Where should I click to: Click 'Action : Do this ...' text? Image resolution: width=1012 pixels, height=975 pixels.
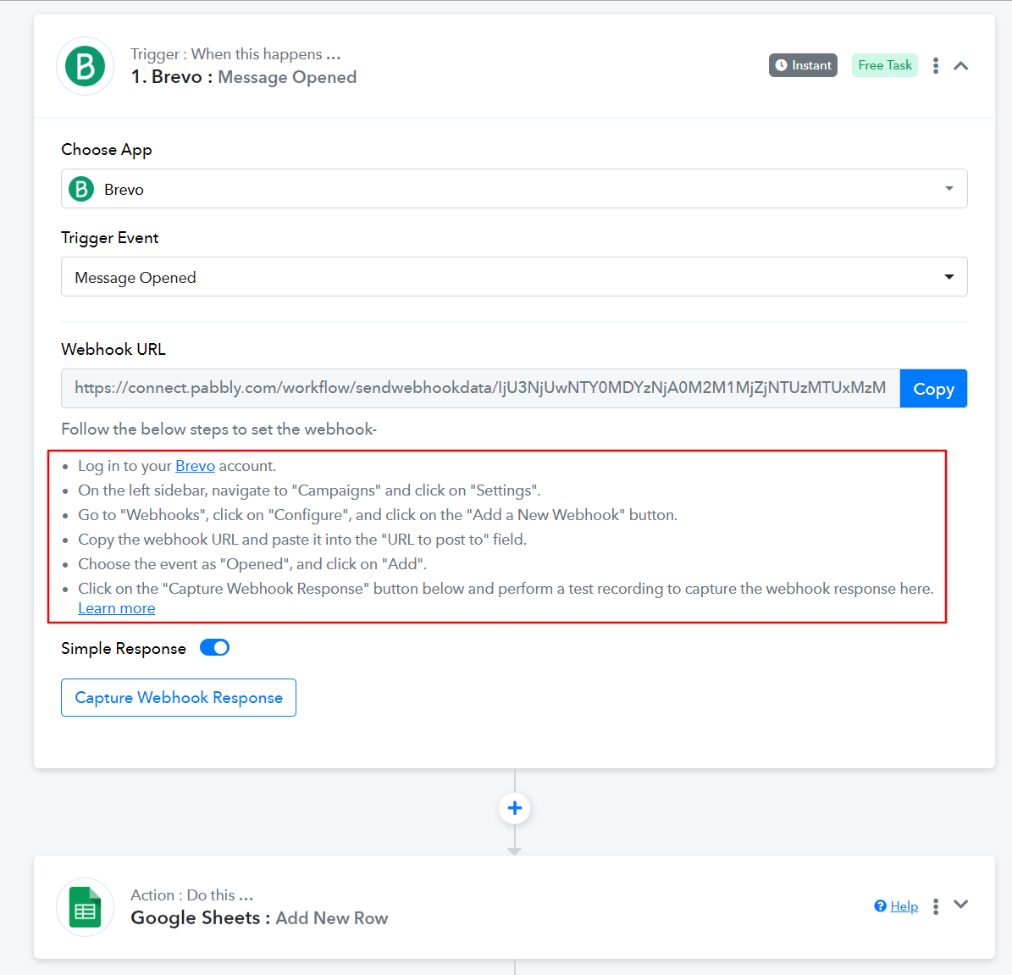191,895
